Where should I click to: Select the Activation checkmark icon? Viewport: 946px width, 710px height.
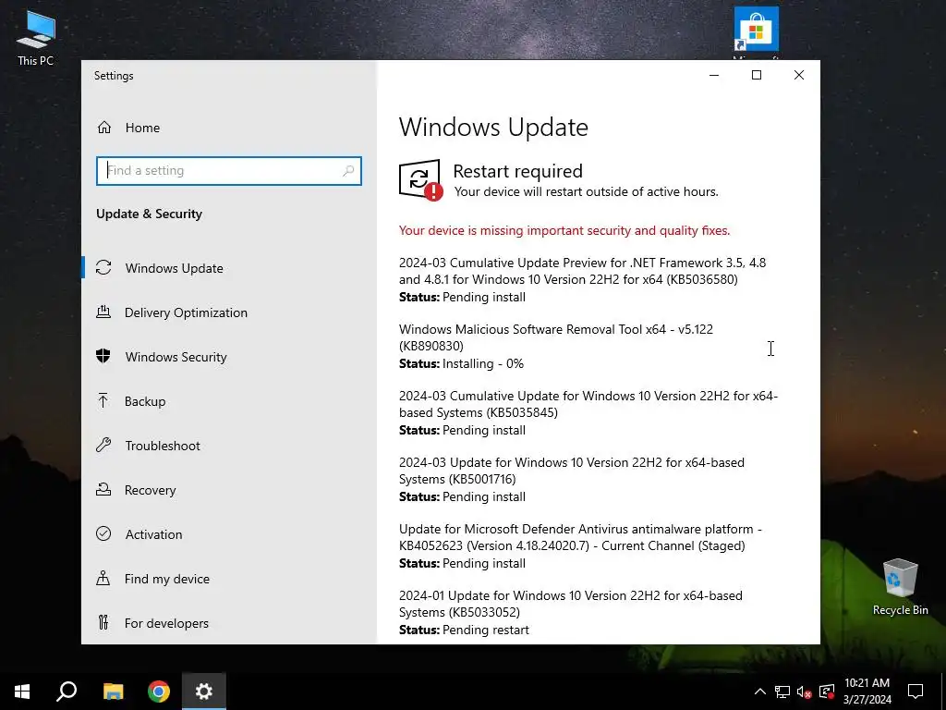[x=103, y=533]
